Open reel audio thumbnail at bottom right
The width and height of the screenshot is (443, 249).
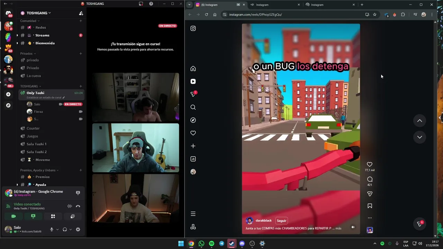tap(370, 230)
